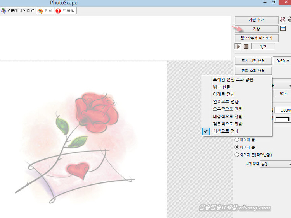The width and height of the screenshot is (291, 218).
Task: Click the GIF애니메이션 tab icon
Action: click(4, 11)
